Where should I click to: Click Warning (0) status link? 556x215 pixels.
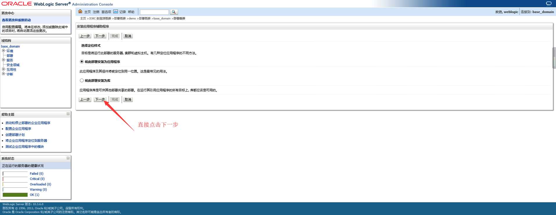38,190
